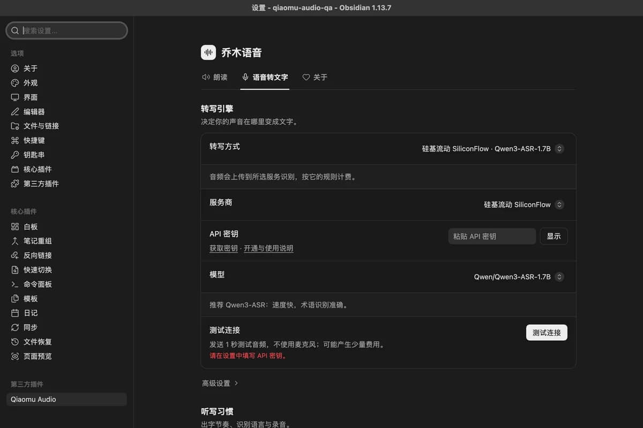Click the 转写引擎 section heading
This screenshot has height=428, width=643.
pyautogui.click(x=217, y=109)
